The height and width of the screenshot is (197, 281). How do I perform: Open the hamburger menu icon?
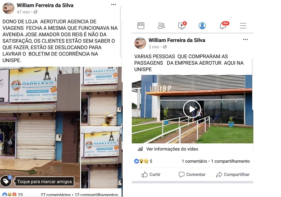pos(243,26)
